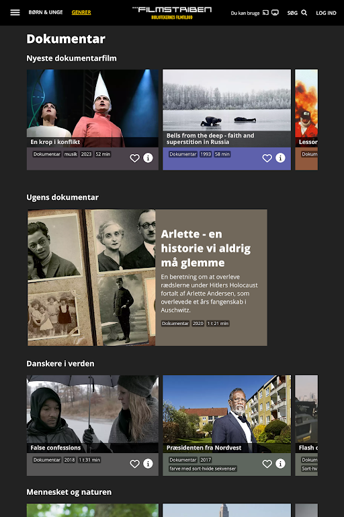Select the Genrer menu item

click(81, 12)
